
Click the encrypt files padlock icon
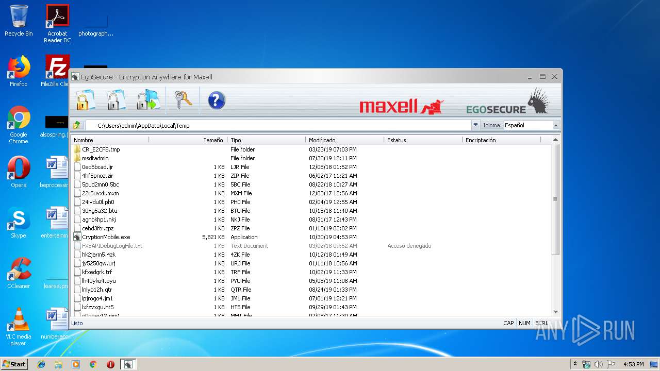coord(86,100)
